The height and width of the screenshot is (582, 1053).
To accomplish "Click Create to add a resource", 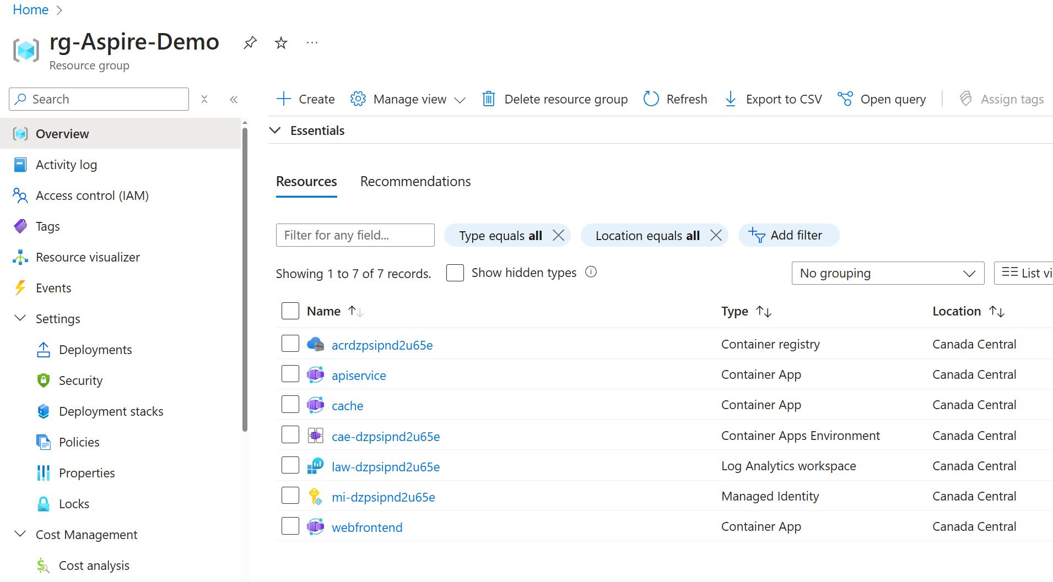I will pos(305,99).
